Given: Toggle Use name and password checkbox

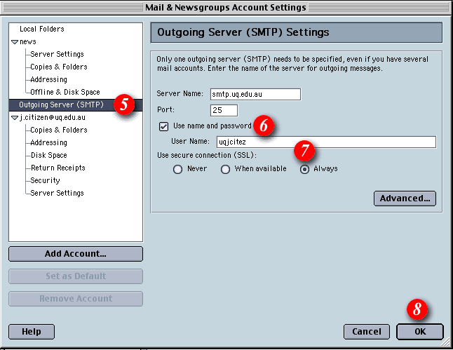Looking at the screenshot, I should point(164,126).
